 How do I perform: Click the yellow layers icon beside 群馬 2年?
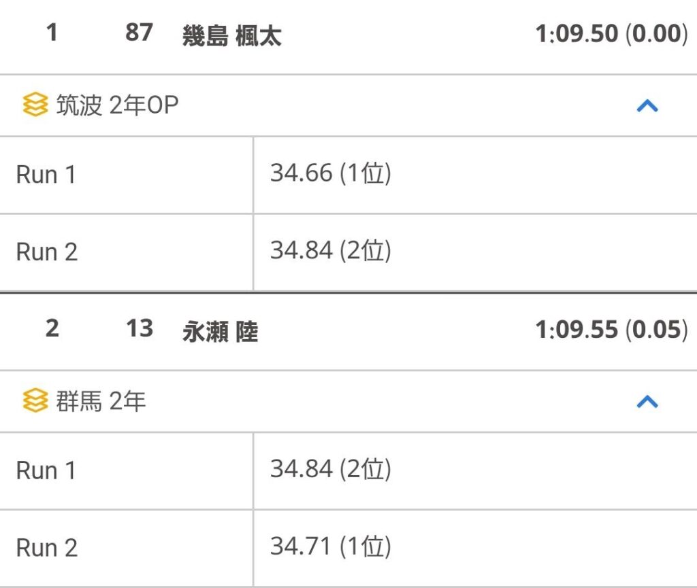[x=35, y=400]
